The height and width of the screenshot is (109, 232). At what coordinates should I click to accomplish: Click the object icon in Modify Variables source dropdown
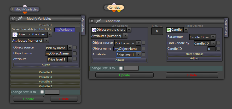[x=15, y=35]
